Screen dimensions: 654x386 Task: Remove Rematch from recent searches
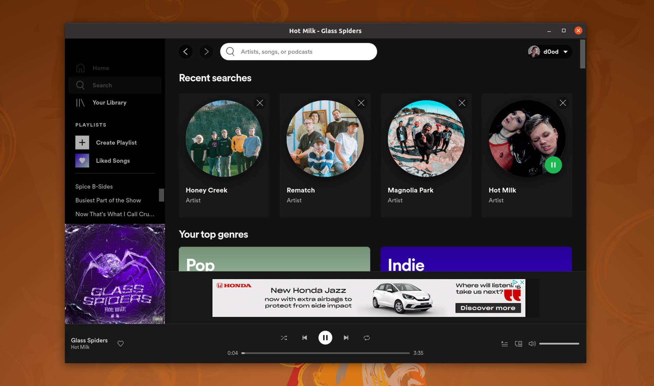tap(361, 103)
